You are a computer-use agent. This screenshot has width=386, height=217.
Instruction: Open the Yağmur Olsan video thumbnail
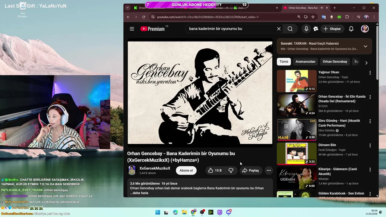tap(296, 81)
